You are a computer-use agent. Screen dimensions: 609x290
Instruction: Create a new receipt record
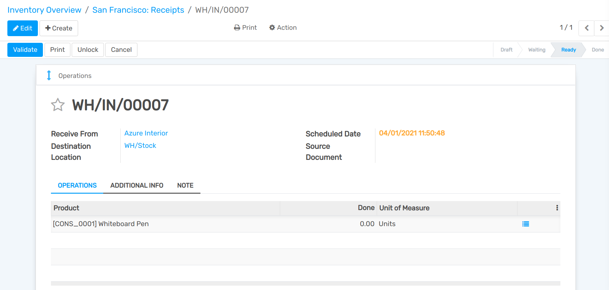click(59, 28)
